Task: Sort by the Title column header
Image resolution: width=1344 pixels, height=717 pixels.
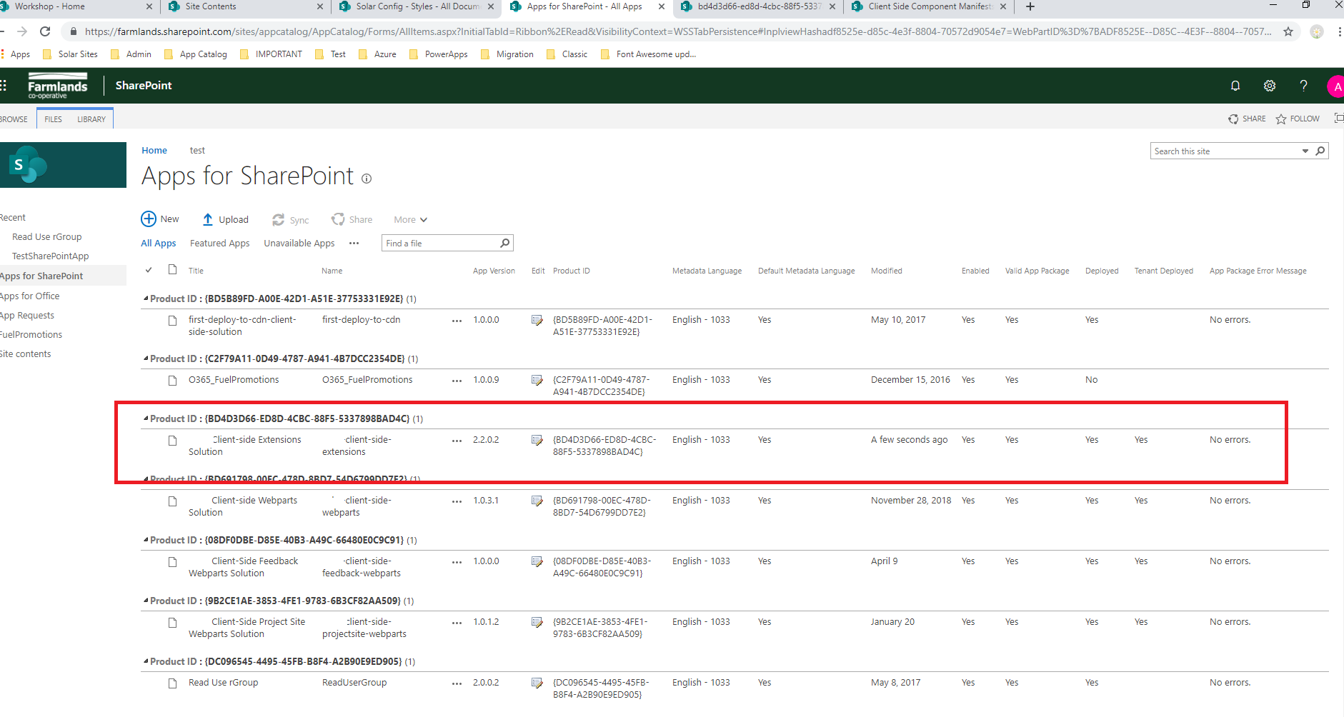Action: tap(196, 271)
